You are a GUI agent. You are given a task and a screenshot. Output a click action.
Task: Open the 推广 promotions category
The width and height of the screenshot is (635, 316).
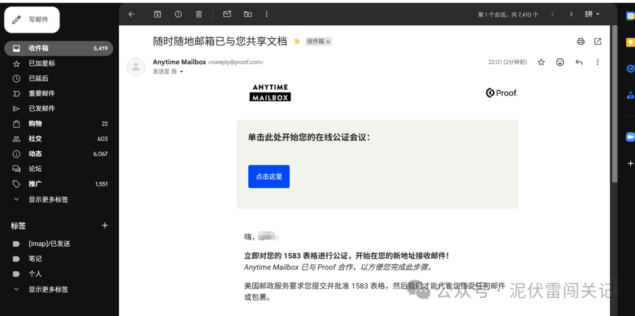59,184
